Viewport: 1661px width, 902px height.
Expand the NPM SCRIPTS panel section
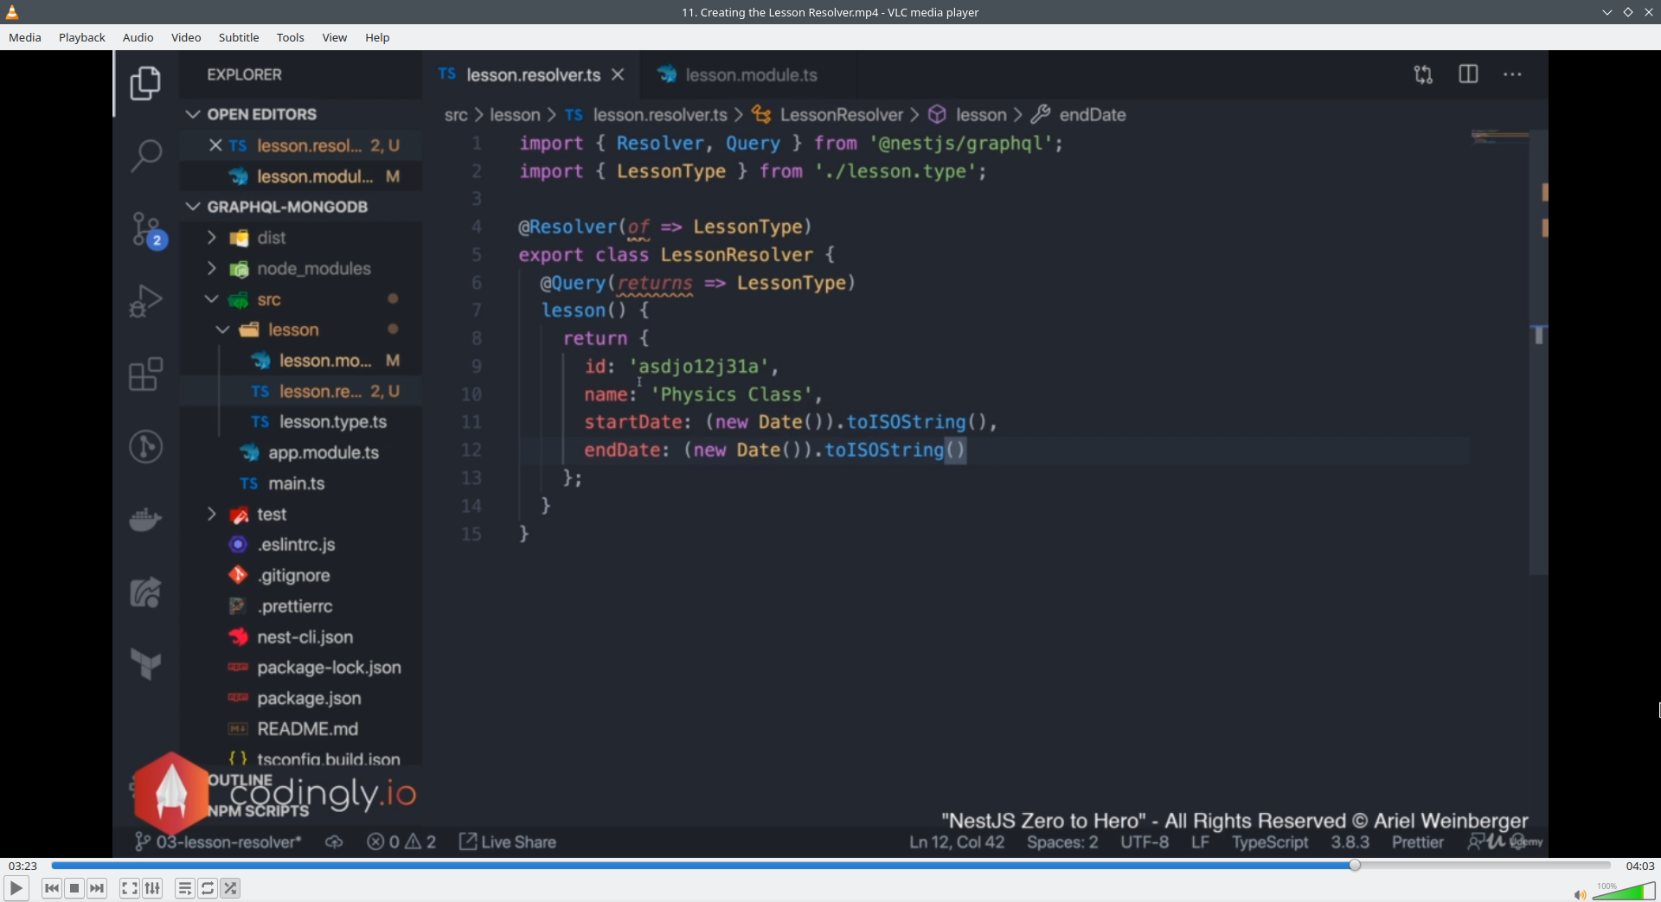tap(258, 811)
